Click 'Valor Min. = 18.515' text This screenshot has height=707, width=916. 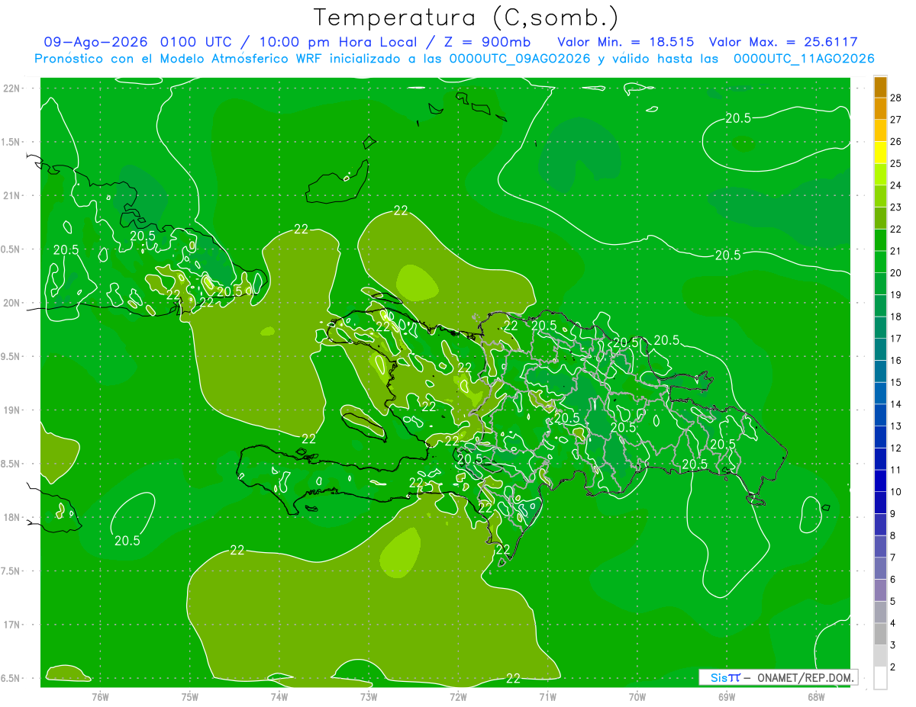point(625,42)
